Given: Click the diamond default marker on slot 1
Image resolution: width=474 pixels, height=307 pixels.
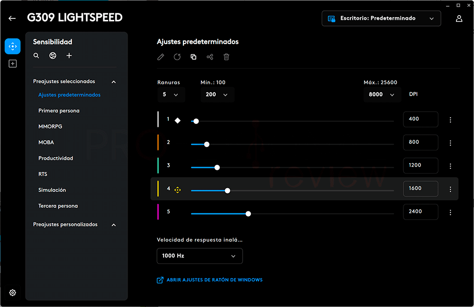Looking at the screenshot, I should point(178,121).
